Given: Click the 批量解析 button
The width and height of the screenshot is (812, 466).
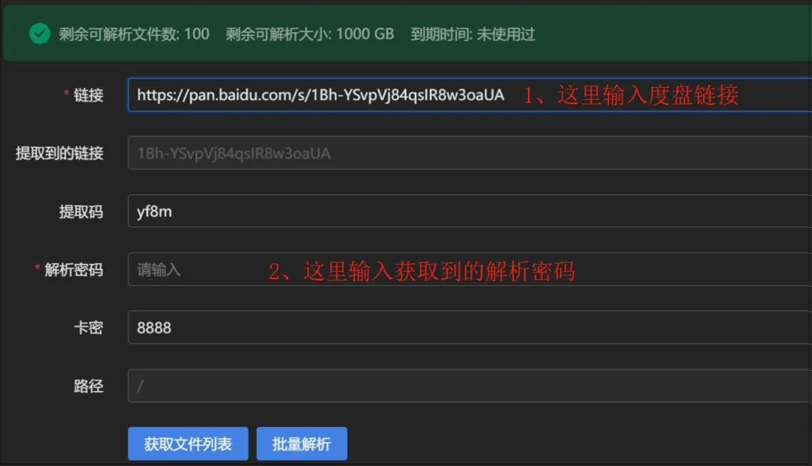Looking at the screenshot, I should tap(301, 443).
